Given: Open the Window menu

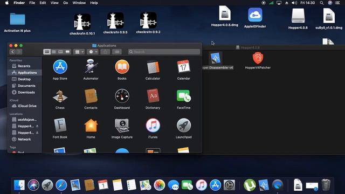Looking at the screenshot, I should tap(79, 3).
